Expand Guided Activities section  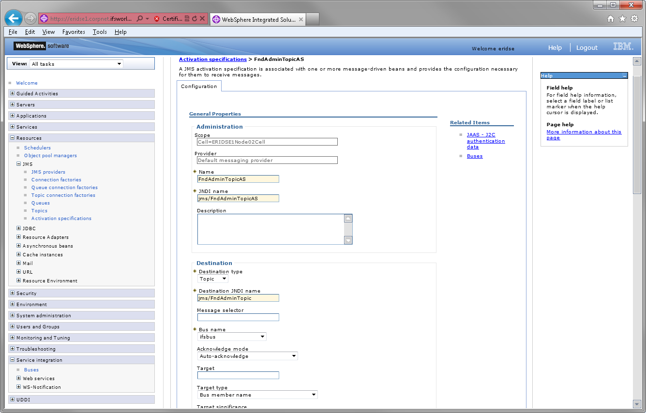pyautogui.click(x=12, y=93)
